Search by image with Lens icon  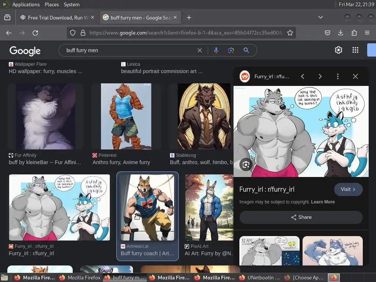pyautogui.click(x=231, y=50)
